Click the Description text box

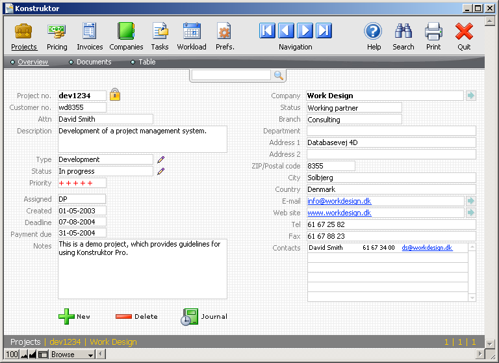click(x=142, y=139)
